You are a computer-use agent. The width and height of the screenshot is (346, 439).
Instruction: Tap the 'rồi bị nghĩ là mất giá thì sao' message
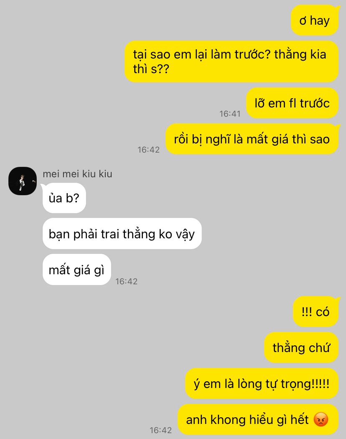pyautogui.click(x=252, y=139)
